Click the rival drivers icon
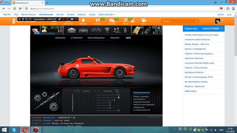The width and height of the screenshot is (237, 133). coord(117,30)
